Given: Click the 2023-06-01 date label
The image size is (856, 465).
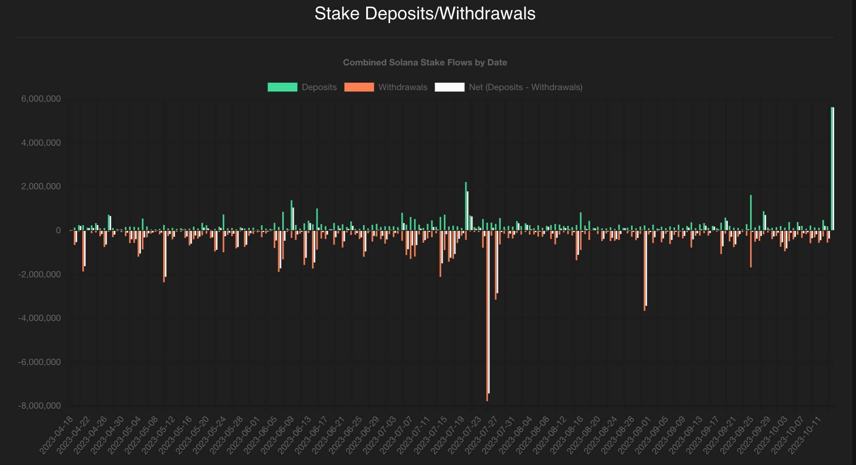Looking at the screenshot, I should click(x=244, y=435).
